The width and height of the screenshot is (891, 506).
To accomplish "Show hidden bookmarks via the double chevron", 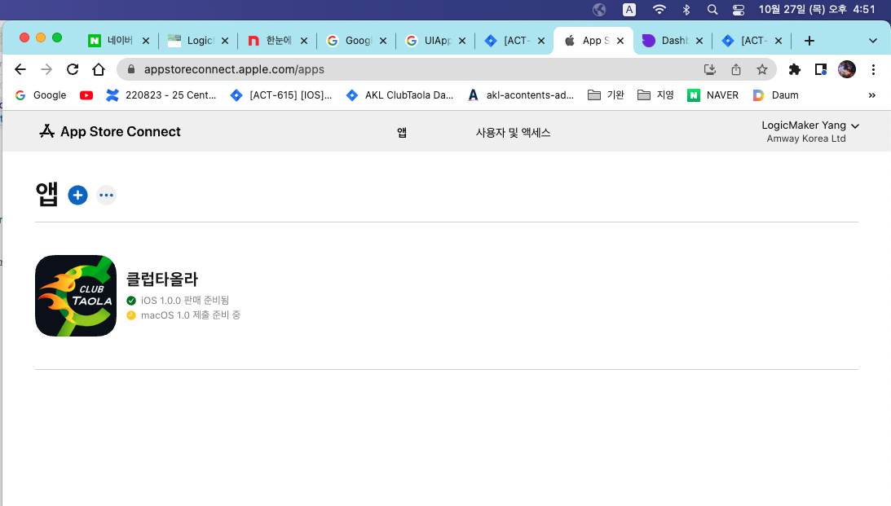I will coord(872,95).
